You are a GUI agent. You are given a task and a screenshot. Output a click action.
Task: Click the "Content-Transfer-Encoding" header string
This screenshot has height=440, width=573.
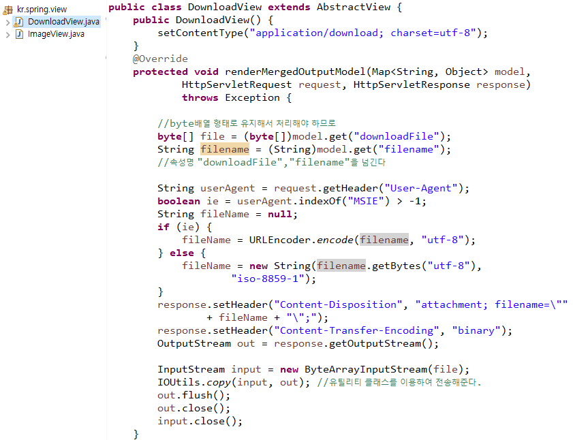[356, 331]
